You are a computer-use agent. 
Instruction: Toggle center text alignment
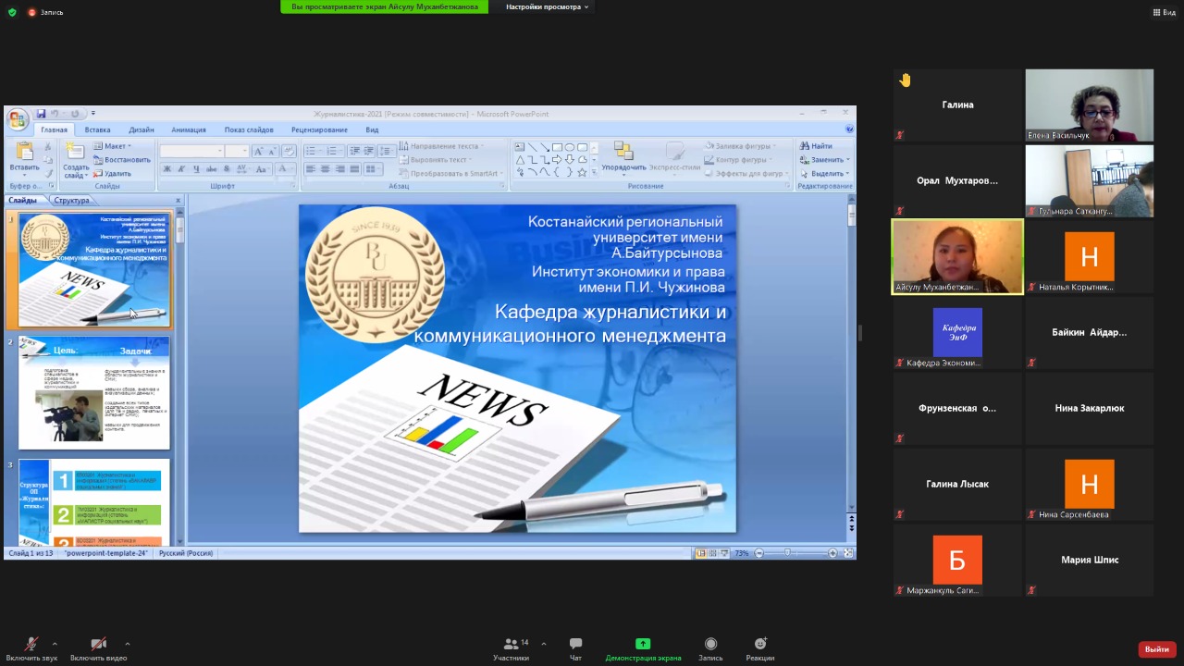pyautogui.click(x=326, y=169)
